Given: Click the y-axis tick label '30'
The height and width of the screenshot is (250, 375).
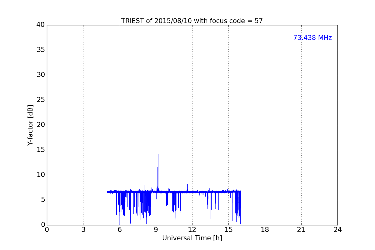Looking at the screenshot, I should pyautogui.click(x=41, y=75).
